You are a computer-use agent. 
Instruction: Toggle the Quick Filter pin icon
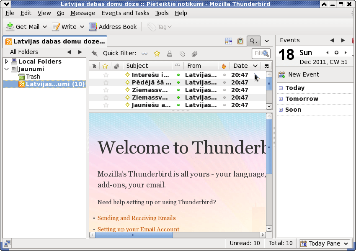[95, 53]
